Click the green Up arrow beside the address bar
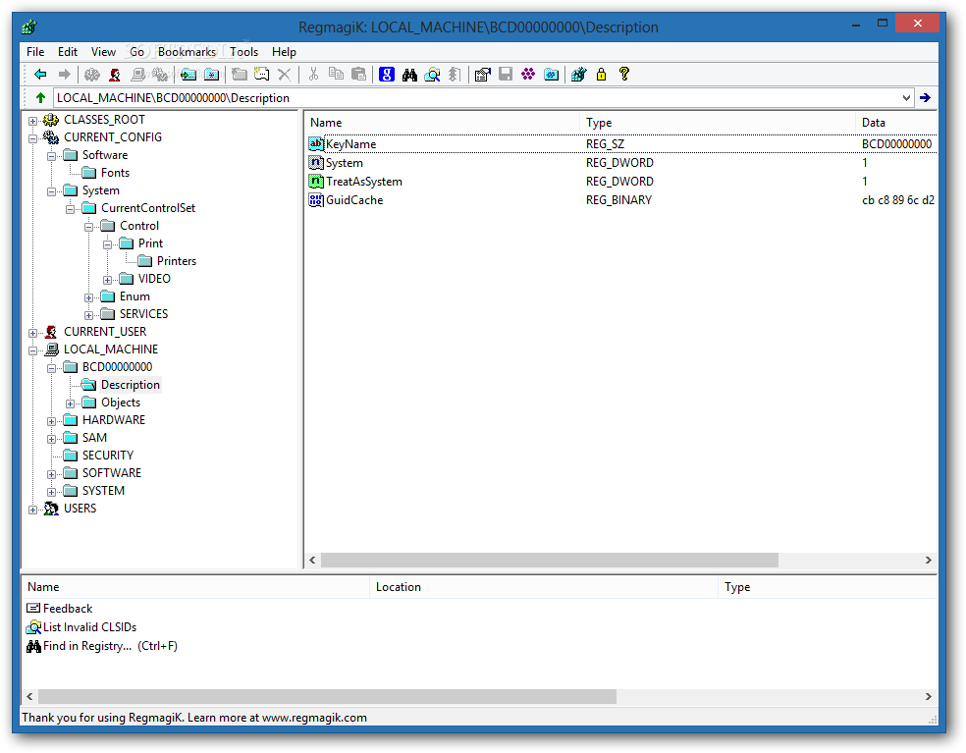 (x=40, y=97)
